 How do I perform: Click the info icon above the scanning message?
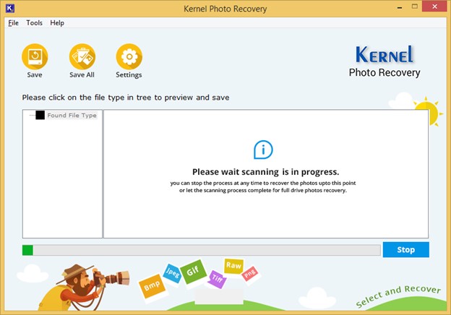click(263, 150)
